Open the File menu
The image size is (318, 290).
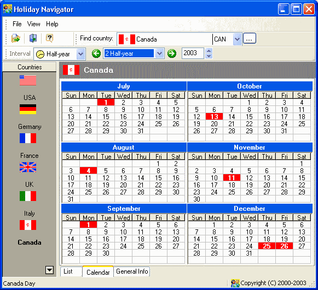pyautogui.click(x=17, y=24)
